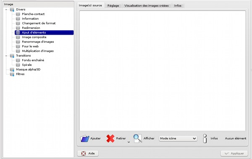This screenshot has width=252, height=159.
Task: Switch to the Image(s) source tab
Action: tap(90, 5)
